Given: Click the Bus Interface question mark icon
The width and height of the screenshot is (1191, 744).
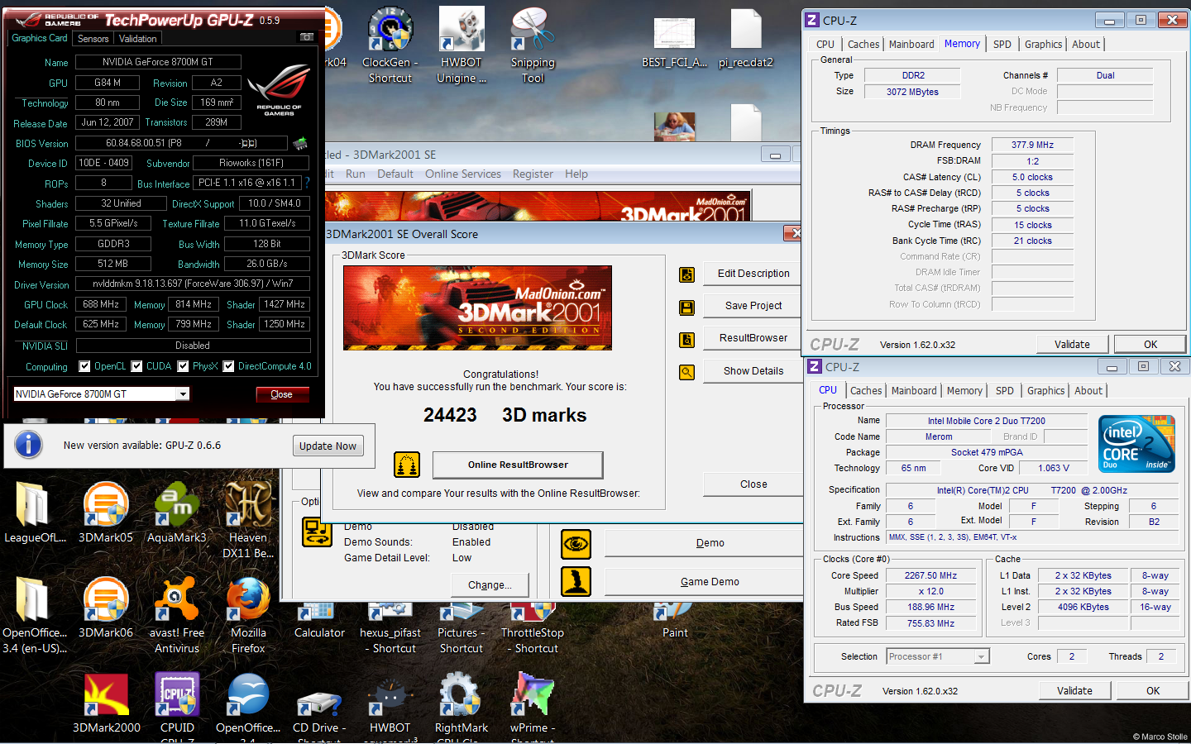Looking at the screenshot, I should point(307,183).
